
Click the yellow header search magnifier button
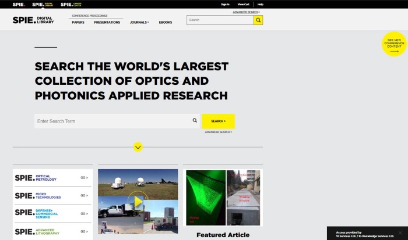258,20
